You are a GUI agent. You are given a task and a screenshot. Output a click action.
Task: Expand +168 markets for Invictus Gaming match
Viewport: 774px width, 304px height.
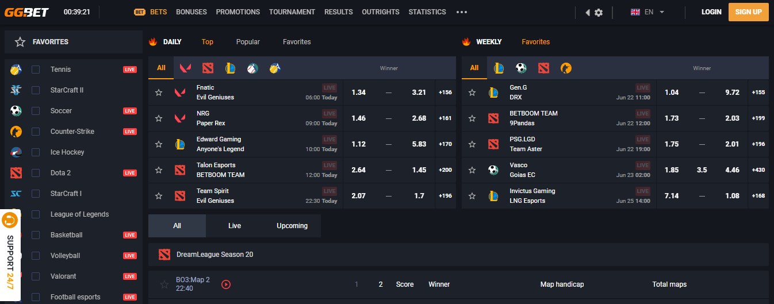tap(758, 196)
